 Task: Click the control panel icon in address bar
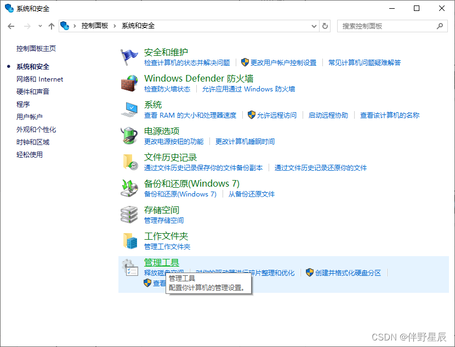click(65, 26)
